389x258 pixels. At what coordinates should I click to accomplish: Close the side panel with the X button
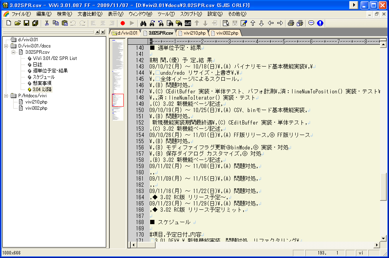(x=103, y=32)
